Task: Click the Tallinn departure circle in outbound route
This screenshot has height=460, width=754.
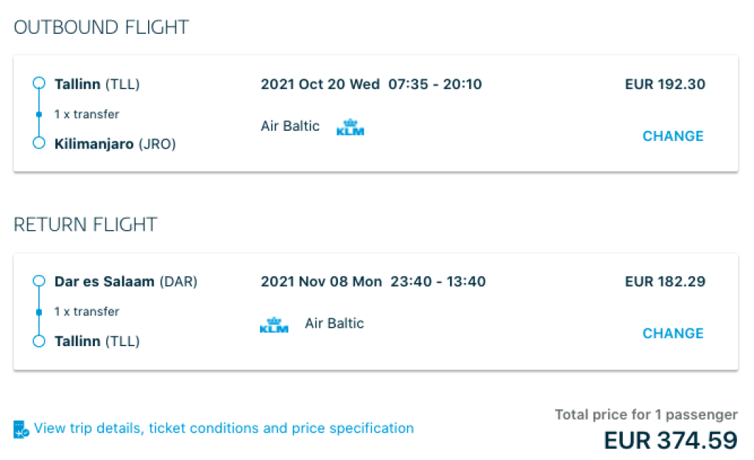Action: [40, 84]
